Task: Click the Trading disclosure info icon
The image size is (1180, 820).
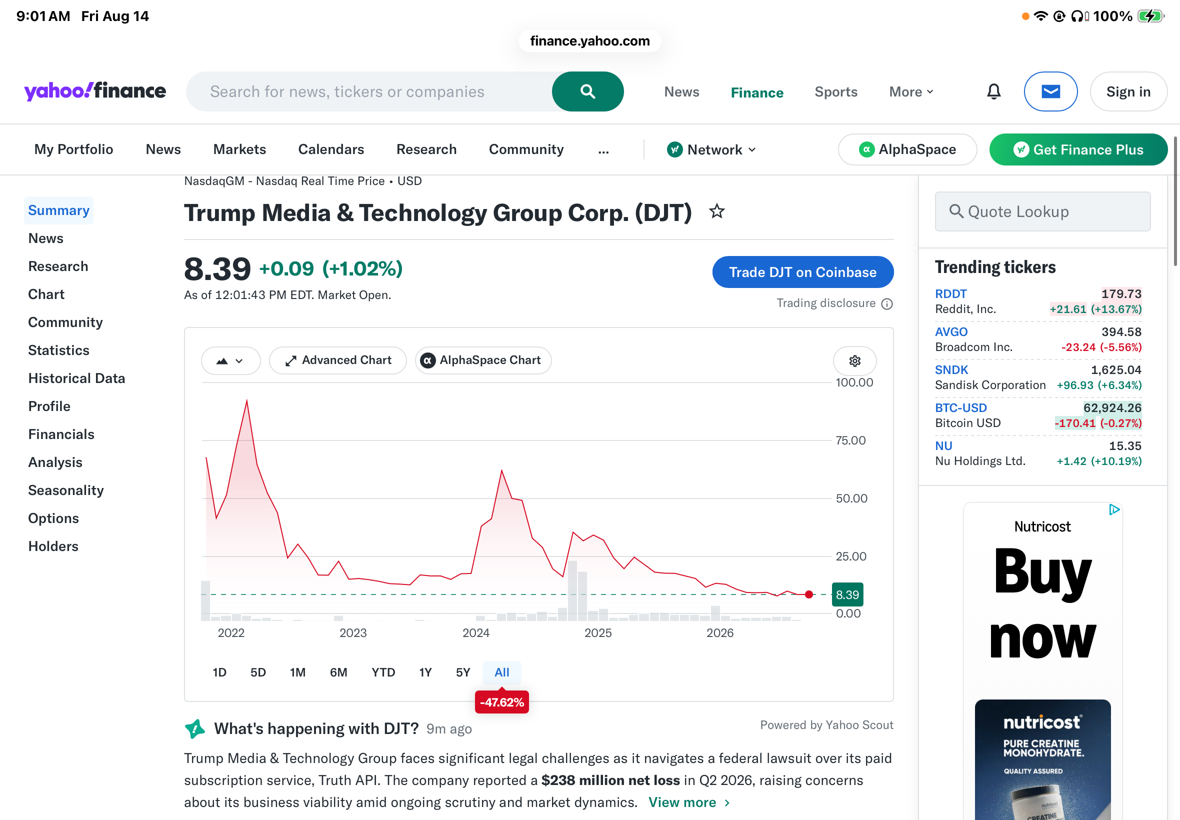Action: point(886,304)
